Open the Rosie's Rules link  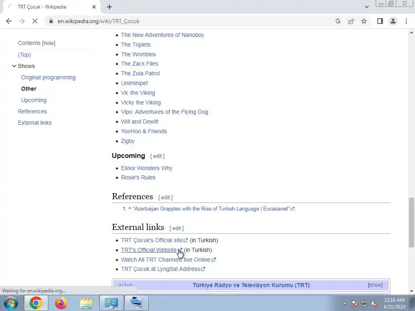[x=138, y=178]
